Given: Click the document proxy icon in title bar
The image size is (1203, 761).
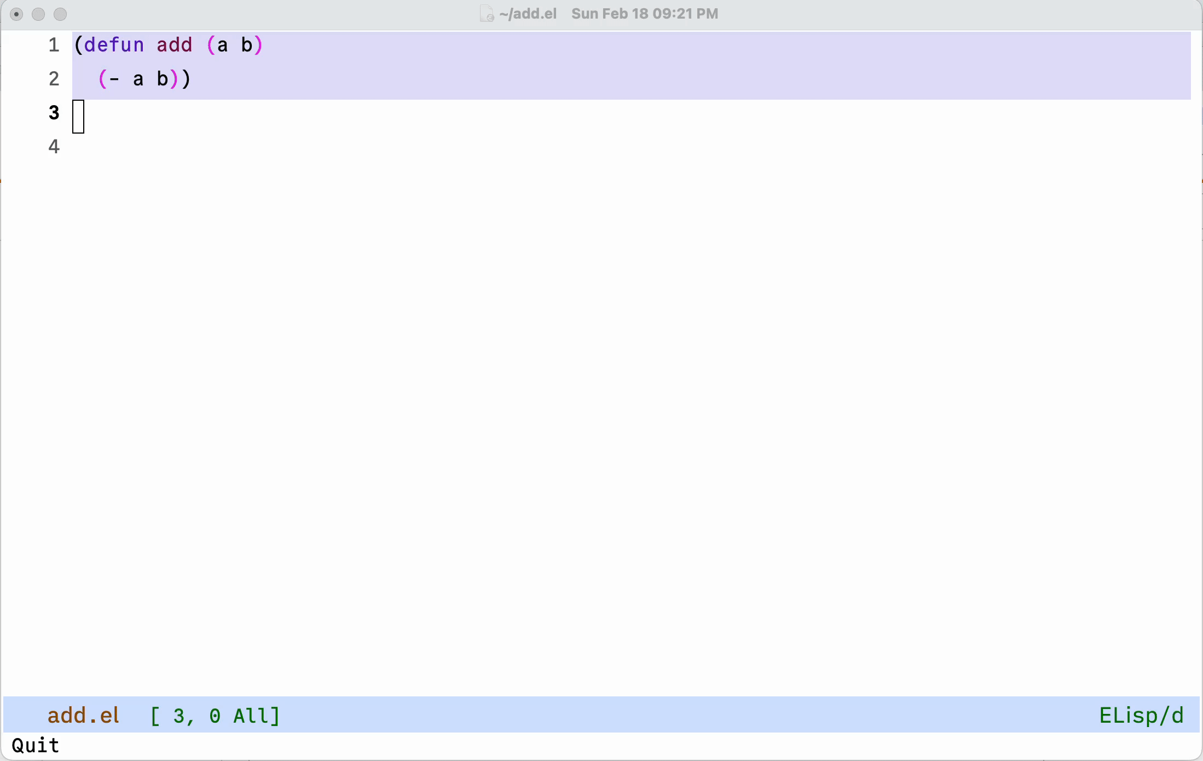Looking at the screenshot, I should [x=487, y=14].
